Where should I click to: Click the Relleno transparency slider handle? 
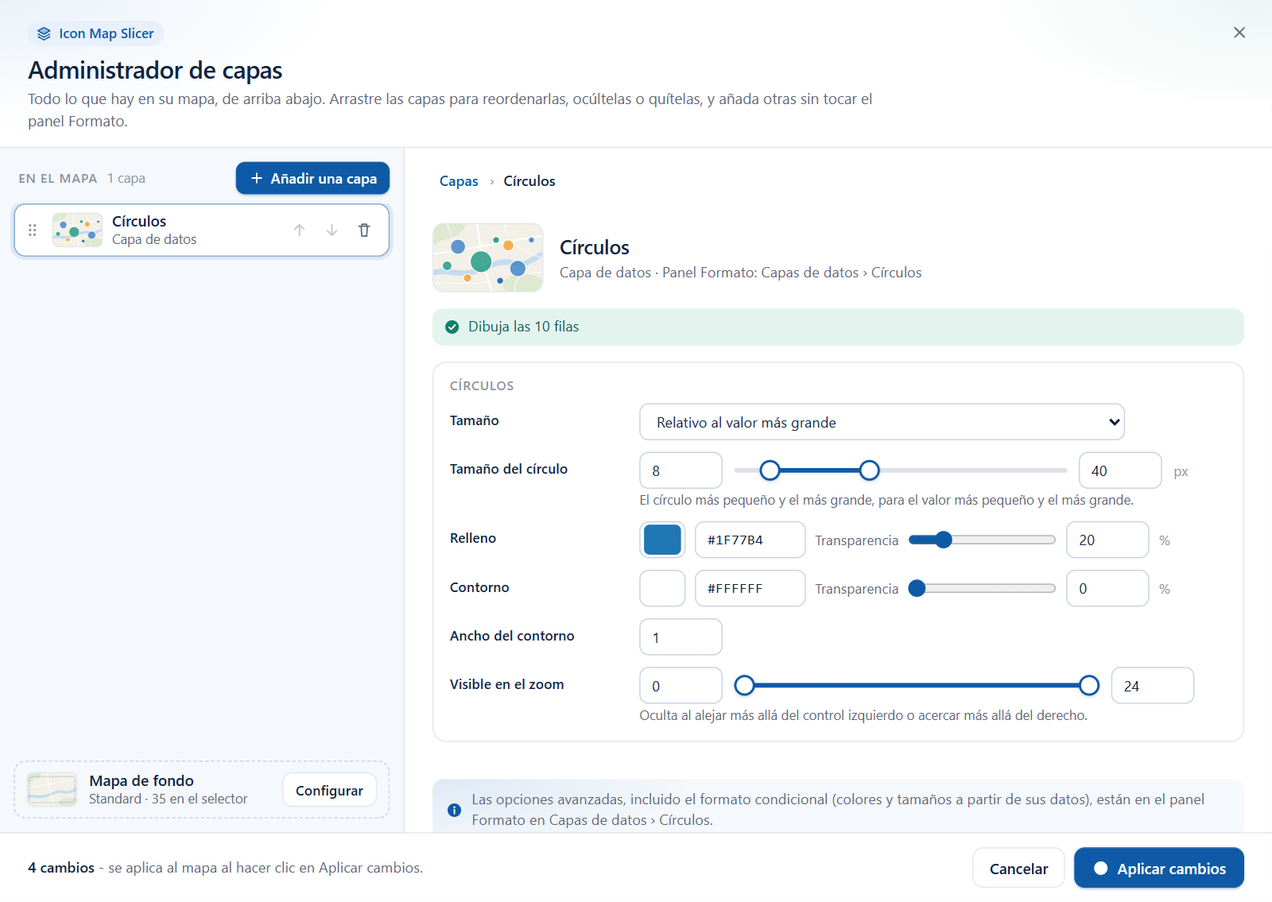point(943,540)
